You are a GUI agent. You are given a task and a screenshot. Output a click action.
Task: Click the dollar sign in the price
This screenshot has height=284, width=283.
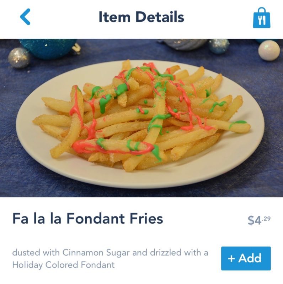click(251, 220)
